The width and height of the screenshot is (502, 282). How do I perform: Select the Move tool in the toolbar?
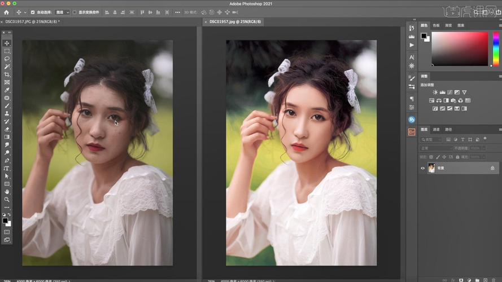pyautogui.click(x=7, y=43)
